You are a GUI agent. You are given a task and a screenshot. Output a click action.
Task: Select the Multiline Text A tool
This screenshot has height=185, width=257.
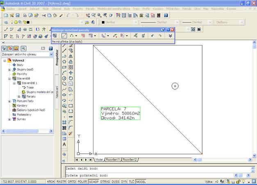64,144
